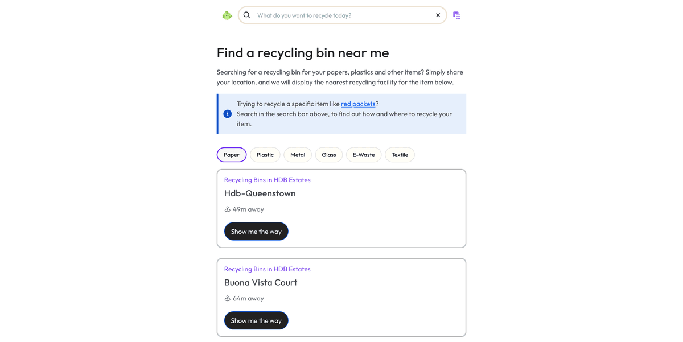This screenshot has width=683, height=342.
Task: Open the red packets link
Action: coord(358,104)
